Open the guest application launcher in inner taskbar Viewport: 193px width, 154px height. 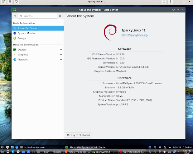point(2,147)
